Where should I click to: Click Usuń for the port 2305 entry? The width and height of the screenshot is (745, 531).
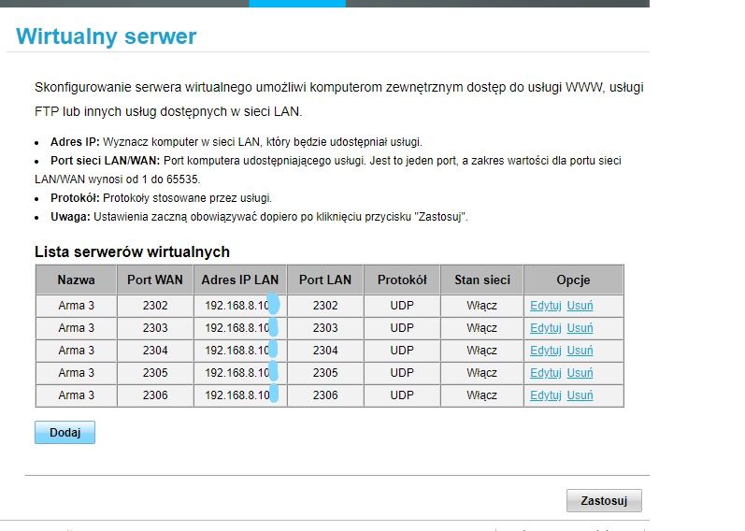click(580, 373)
